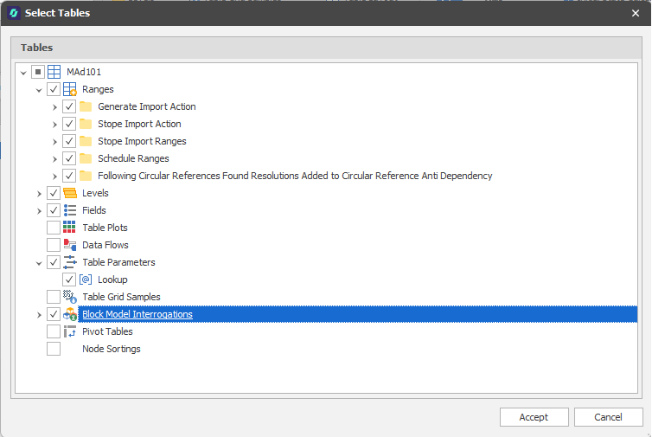Click the Ranges table icon
This screenshot has width=652, height=437.
[70, 89]
